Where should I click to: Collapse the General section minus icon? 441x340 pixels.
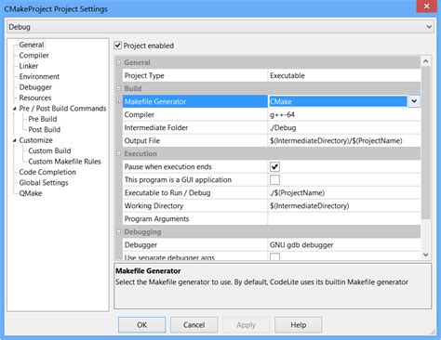tap(118, 62)
